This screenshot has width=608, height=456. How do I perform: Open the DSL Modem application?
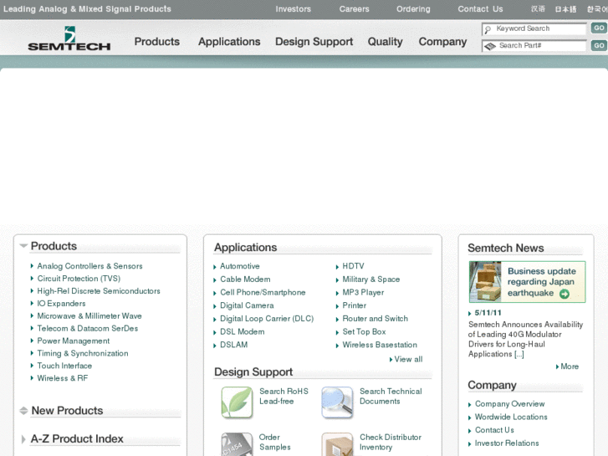click(242, 332)
